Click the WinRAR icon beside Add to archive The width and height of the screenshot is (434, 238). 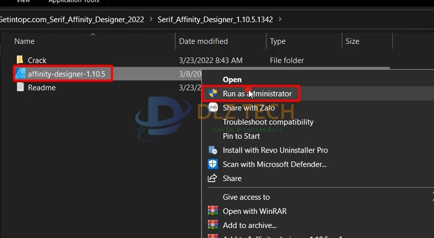[x=213, y=225]
